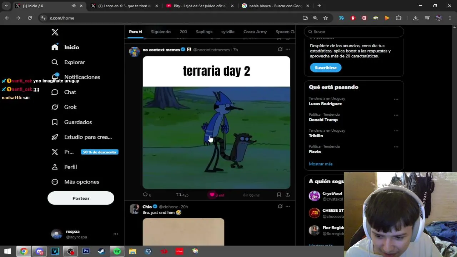Open Más opciones menu
This screenshot has width=457, height=257.
pos(75,182)
